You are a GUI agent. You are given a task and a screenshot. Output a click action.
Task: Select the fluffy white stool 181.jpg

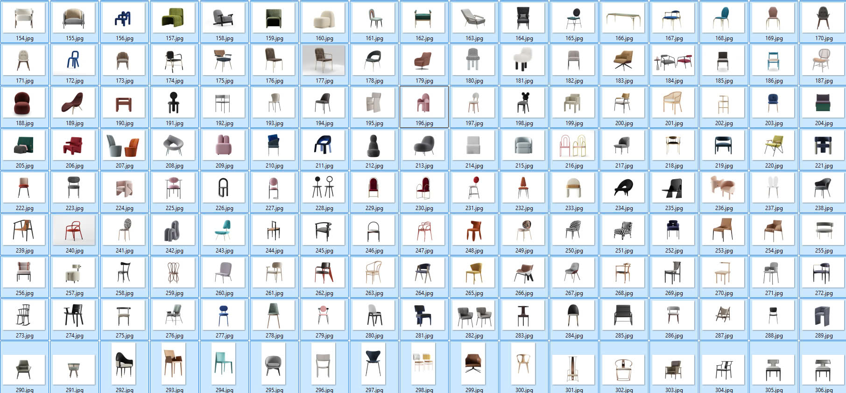point(524,60)
